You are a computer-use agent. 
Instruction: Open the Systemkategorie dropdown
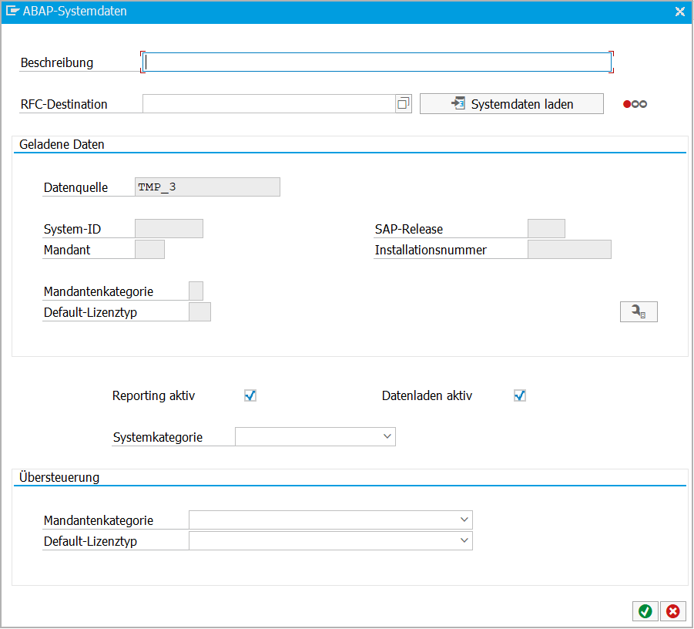387,436
